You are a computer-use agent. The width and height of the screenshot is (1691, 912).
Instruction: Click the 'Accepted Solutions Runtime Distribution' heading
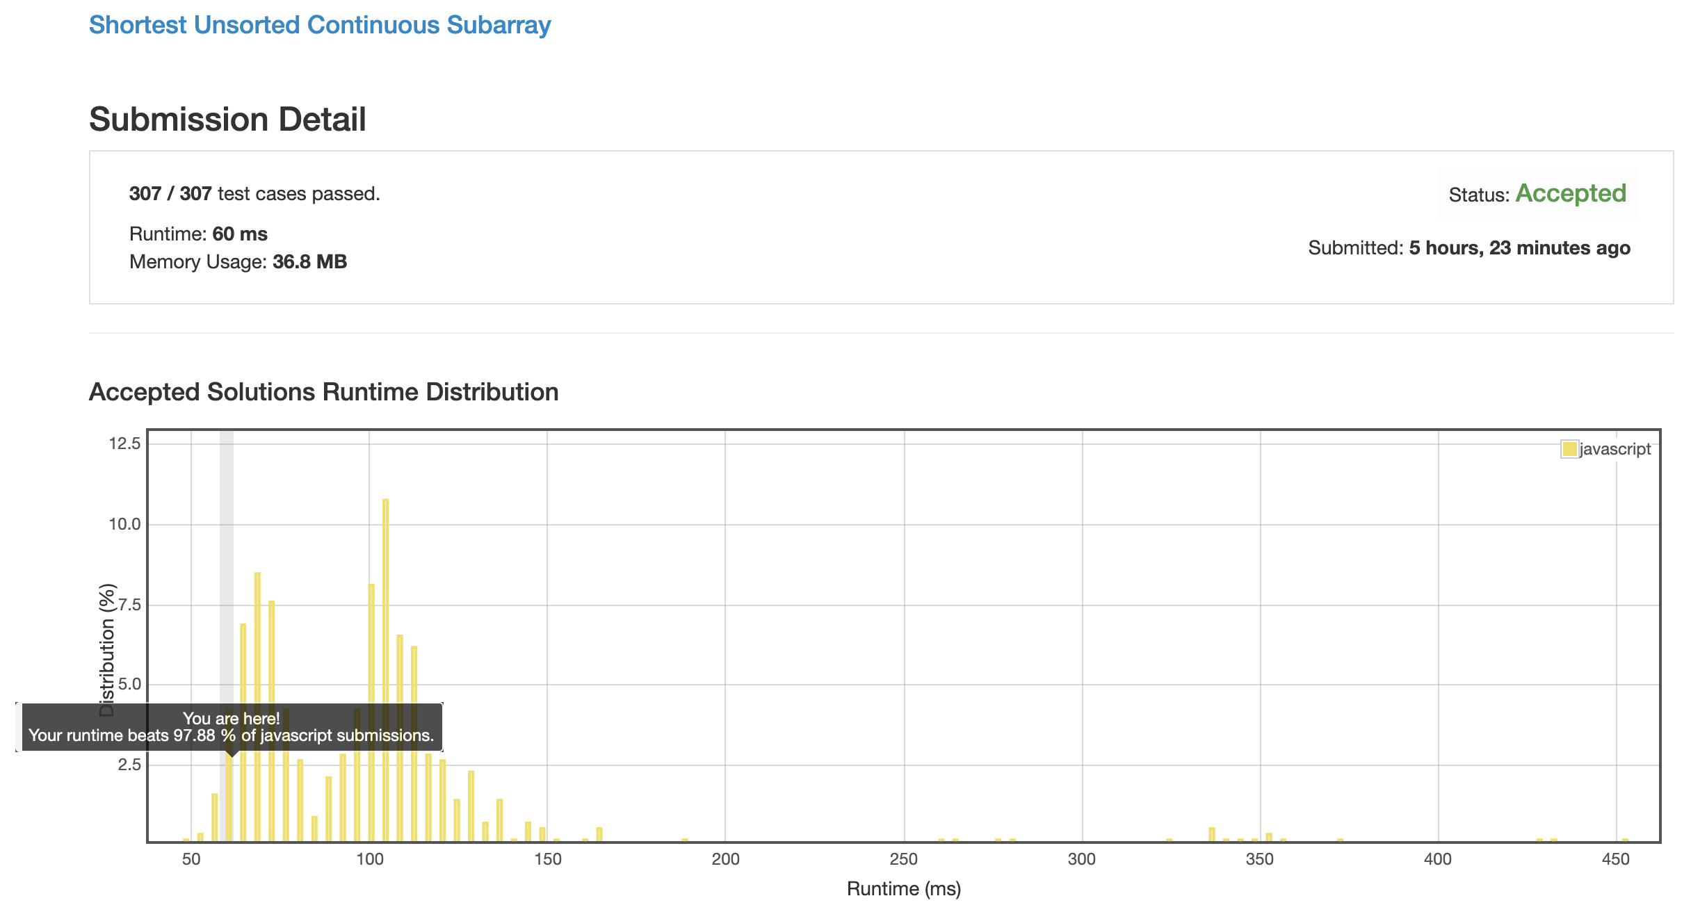pyautogui.click(x=323, y=392)
